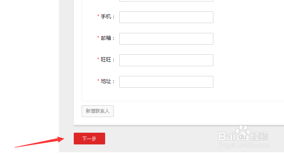Click the partially visible input at top

pyautogui.click(x=166, y=1)
